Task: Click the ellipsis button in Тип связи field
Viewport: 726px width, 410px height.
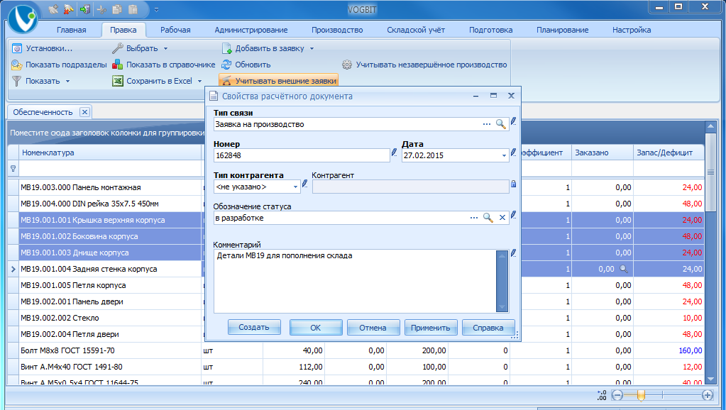Action: [487, 124]
